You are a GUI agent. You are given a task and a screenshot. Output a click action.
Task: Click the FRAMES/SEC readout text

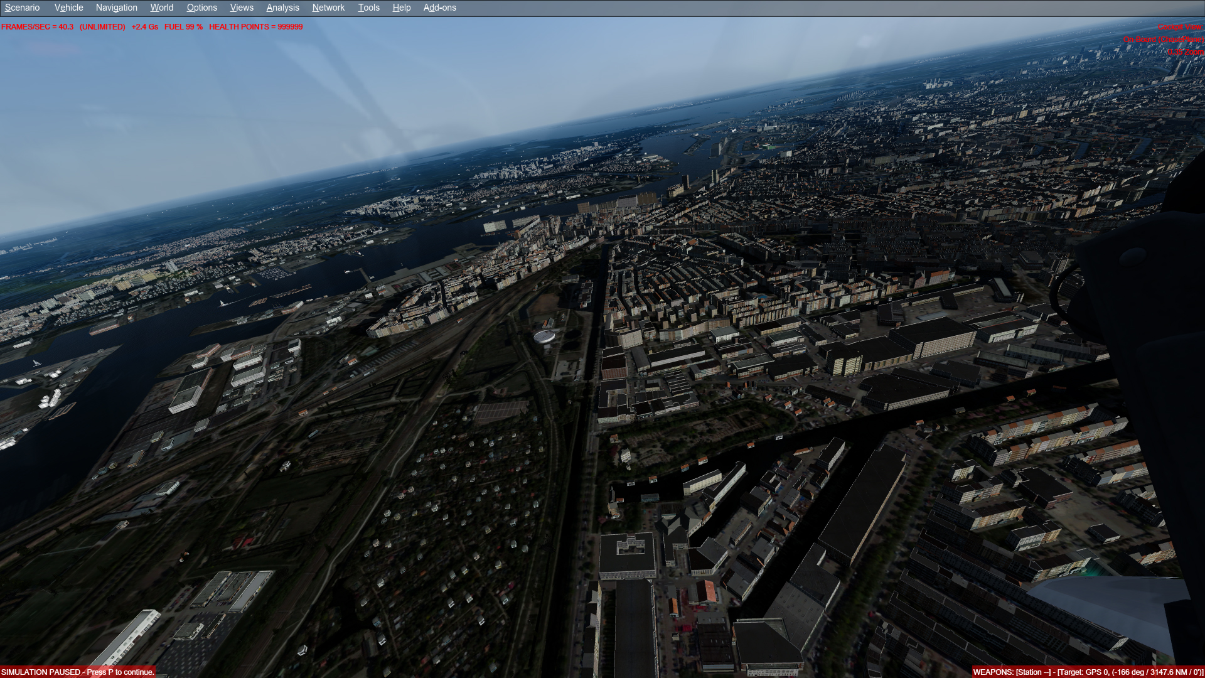coord(37,27)
